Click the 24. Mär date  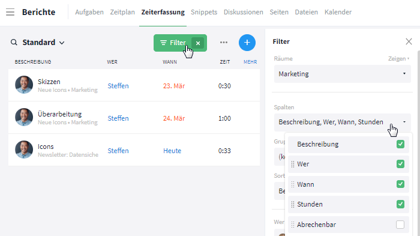point(174,118)
